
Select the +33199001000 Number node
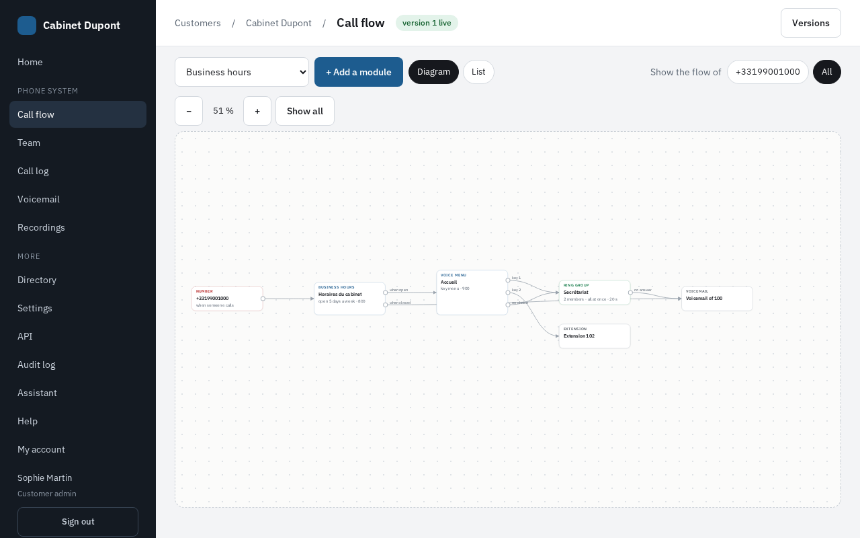(x=227, y=299)
